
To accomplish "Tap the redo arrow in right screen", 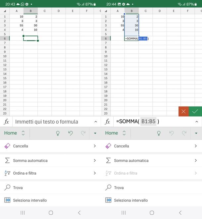I will (184, 133).
